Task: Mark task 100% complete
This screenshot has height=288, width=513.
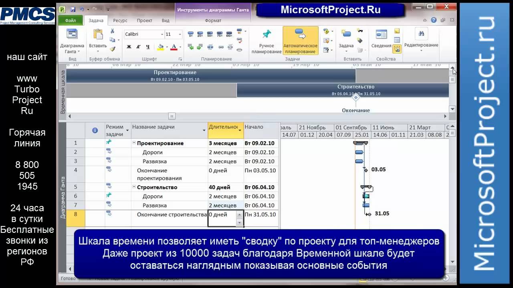Action: (x=229, y=34)
